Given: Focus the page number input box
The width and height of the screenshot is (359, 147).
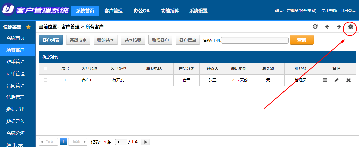Looking at the screenshot, I should point(121,142).
